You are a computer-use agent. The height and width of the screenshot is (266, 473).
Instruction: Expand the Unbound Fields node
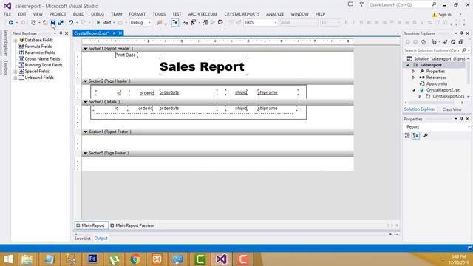coord(16,78)
